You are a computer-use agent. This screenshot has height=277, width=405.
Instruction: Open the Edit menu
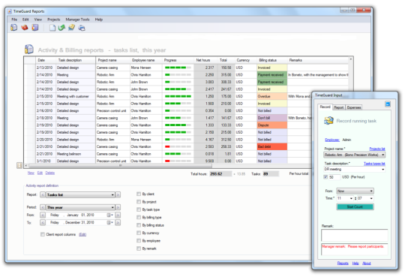pyautogui.click(x=25, y=20)
